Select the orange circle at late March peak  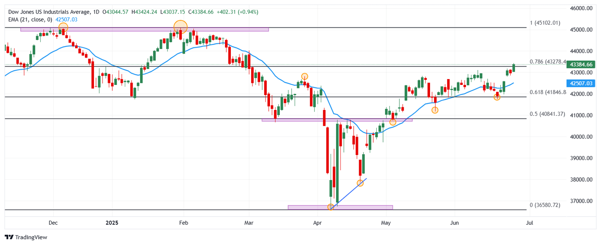304,76
